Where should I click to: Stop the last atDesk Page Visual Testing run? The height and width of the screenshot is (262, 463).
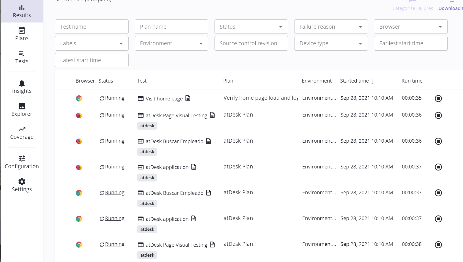438,245
